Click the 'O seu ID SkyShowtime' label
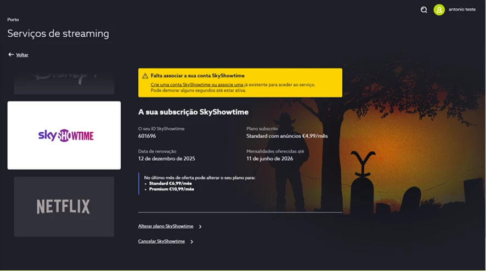486x271 pixels. (x=161, y=129)
